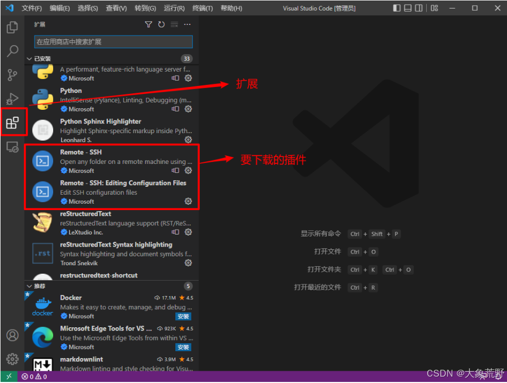Open manage gear for reStructuredText extension
The width and height of the screenshot is (507, 383).
pos(188,232)
